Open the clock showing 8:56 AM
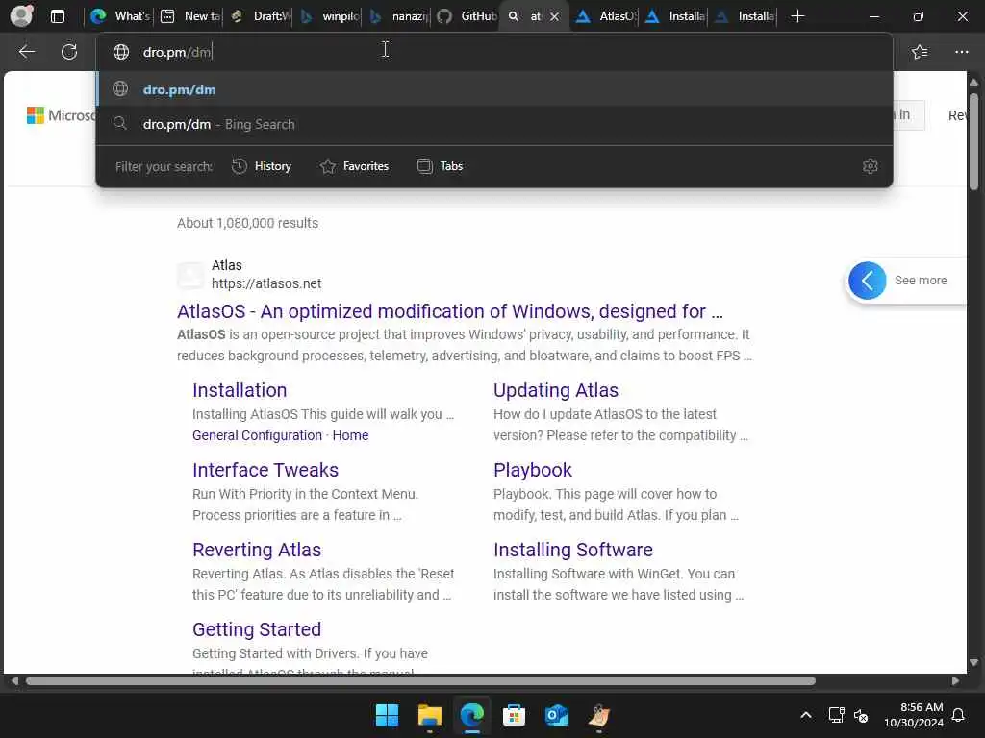Viewport: 985px width, 738px height. pos(914,715)
